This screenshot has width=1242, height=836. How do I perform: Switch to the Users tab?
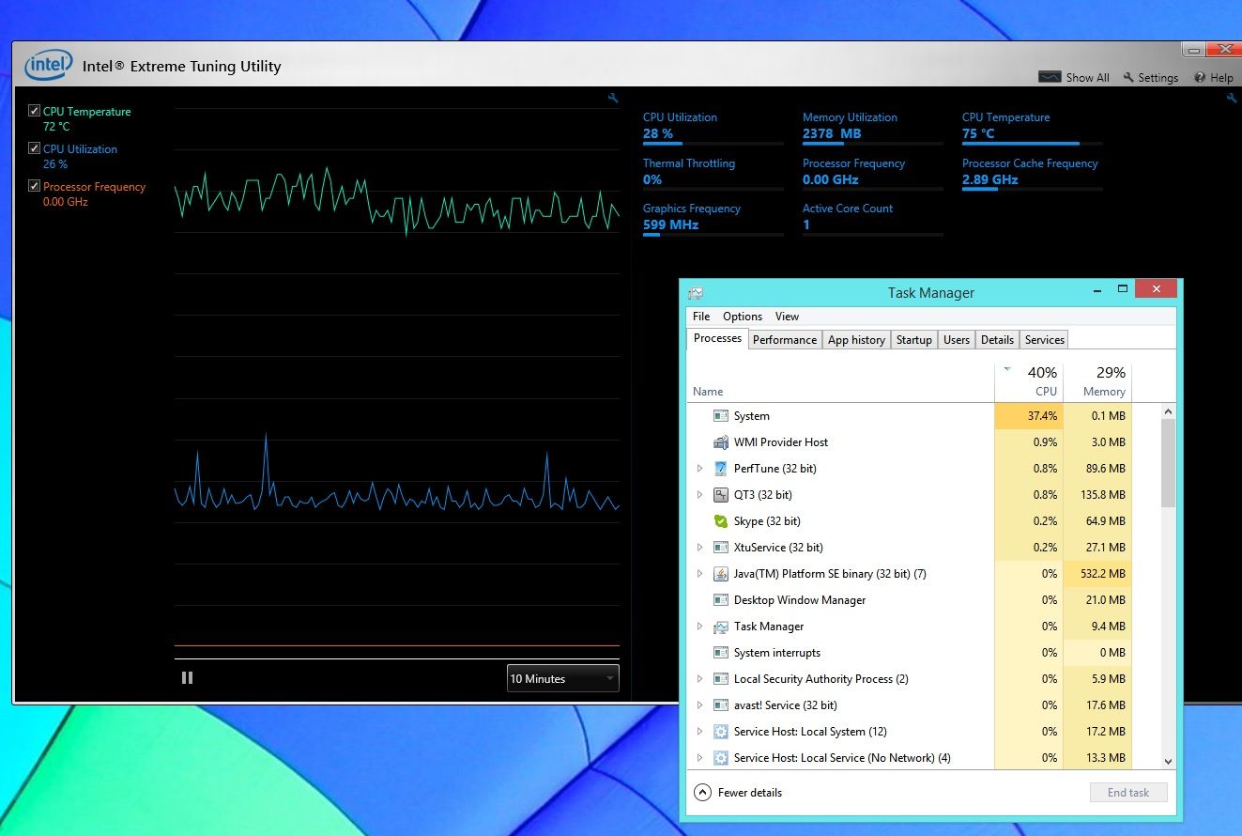point(957,340)
